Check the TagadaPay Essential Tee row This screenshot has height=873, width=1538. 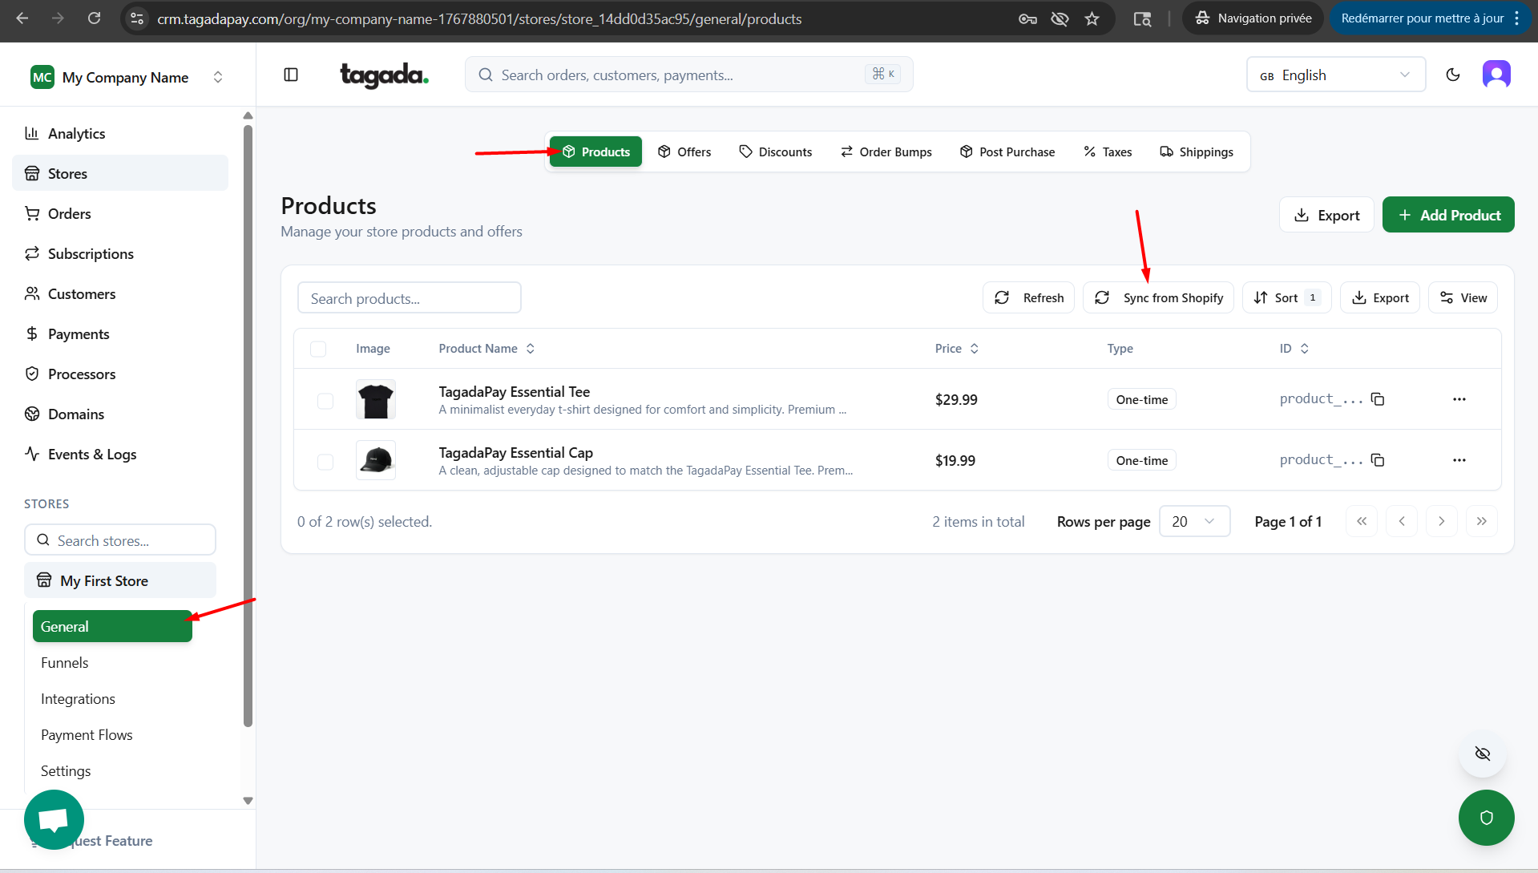pyautogui.click(x=325, y=400)
